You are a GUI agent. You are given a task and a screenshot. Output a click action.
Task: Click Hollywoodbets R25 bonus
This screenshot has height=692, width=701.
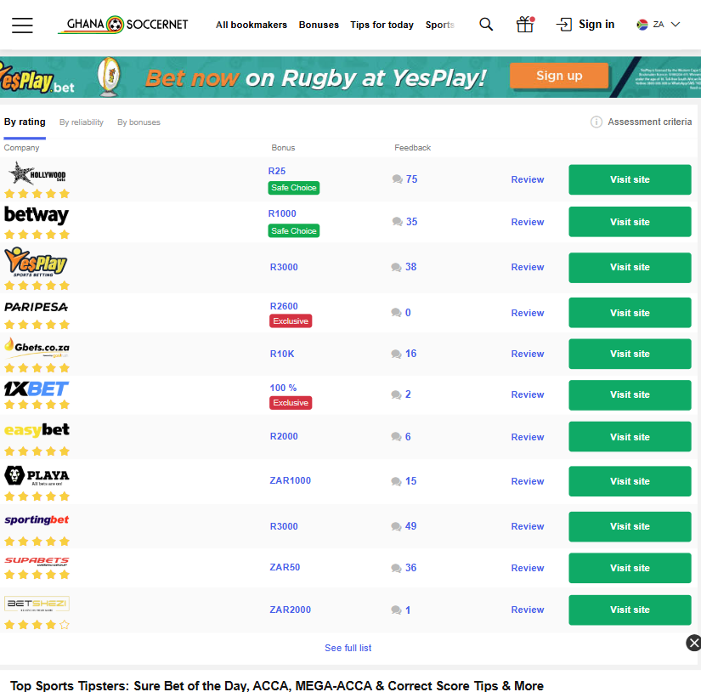coord(277,172)
